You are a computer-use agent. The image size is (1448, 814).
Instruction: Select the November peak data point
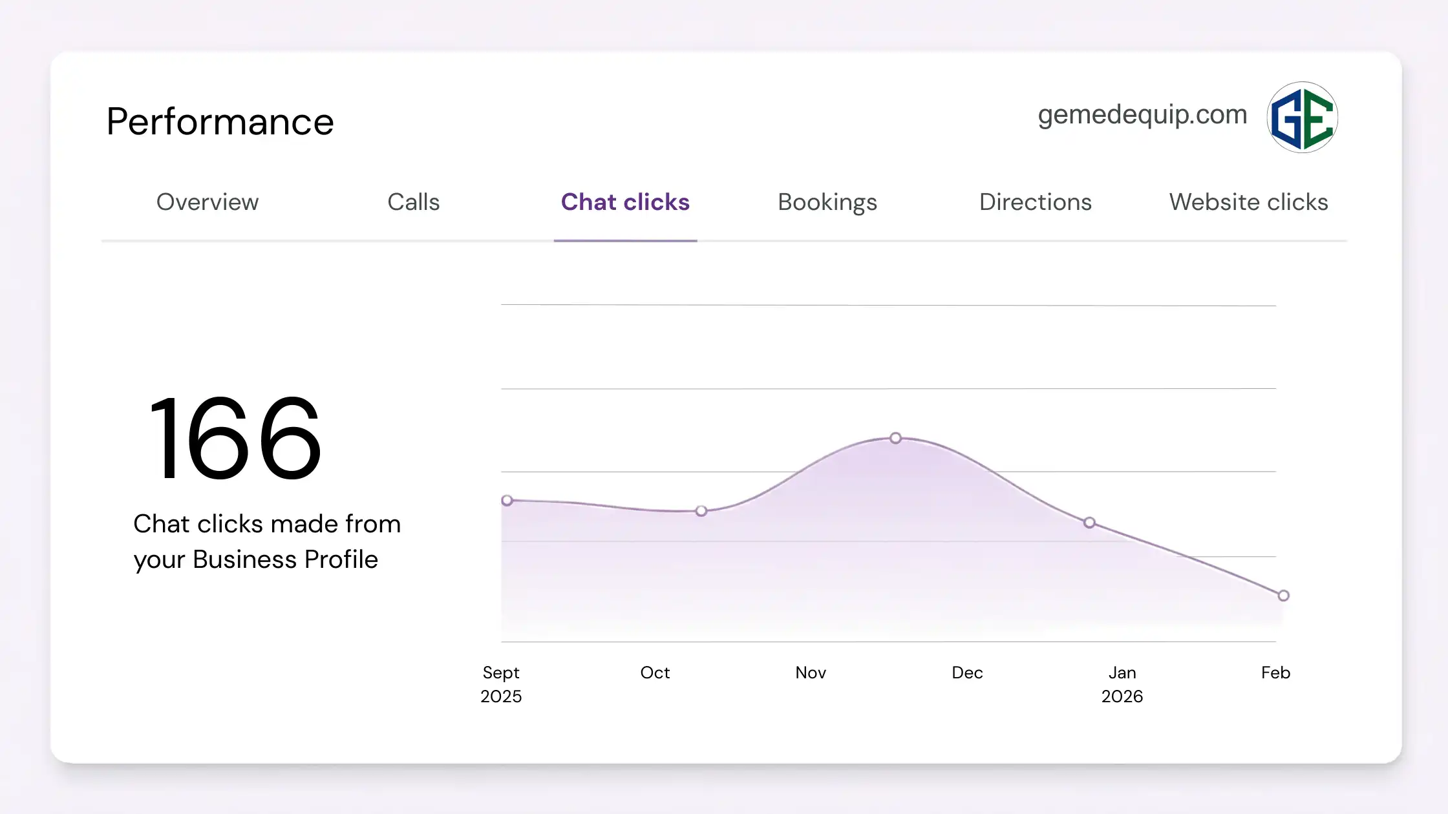point(896,437)
